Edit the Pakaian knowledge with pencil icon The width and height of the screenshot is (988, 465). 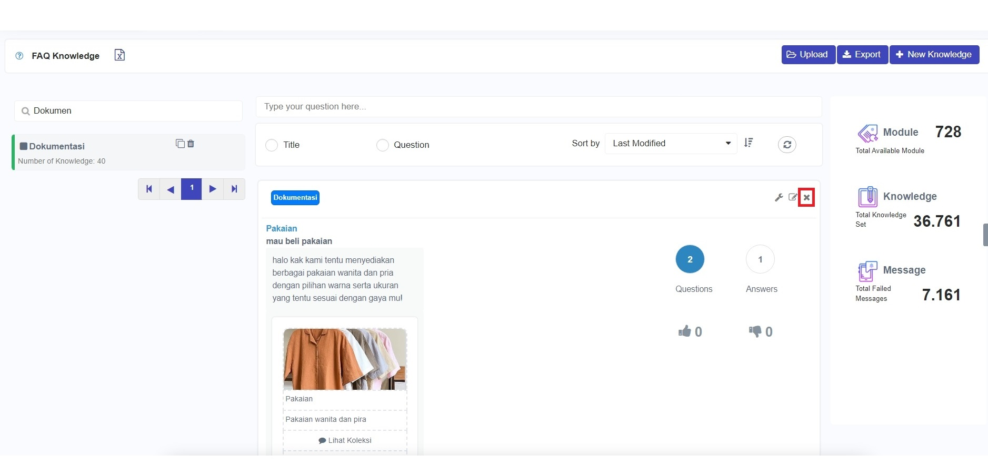(793, 198)
